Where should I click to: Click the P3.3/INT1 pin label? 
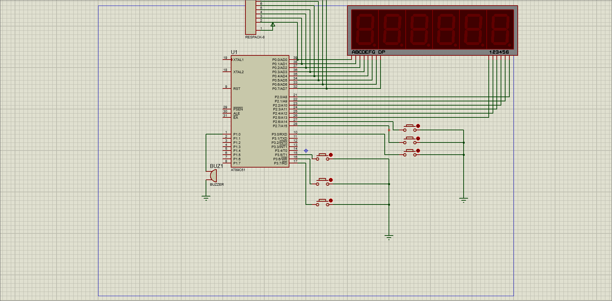[279, 147]
